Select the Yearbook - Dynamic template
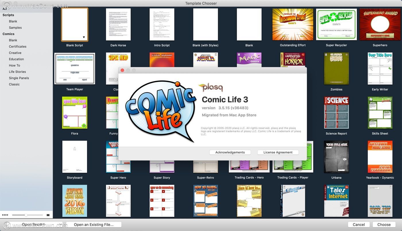 tap(380, 157)
